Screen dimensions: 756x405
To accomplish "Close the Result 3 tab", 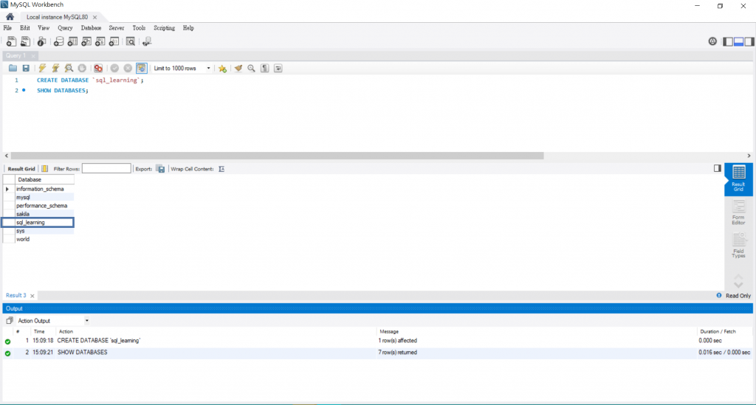I will [32, 296].
